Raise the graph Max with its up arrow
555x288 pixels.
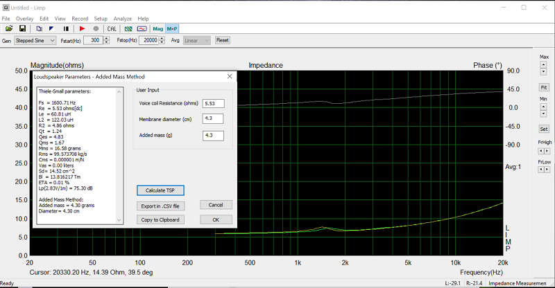click(543, 65)
